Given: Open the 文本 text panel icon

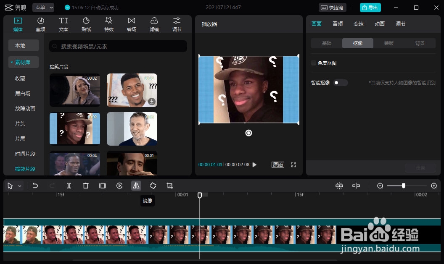Looking at the screenshot, I should click(x=63, y=24).
